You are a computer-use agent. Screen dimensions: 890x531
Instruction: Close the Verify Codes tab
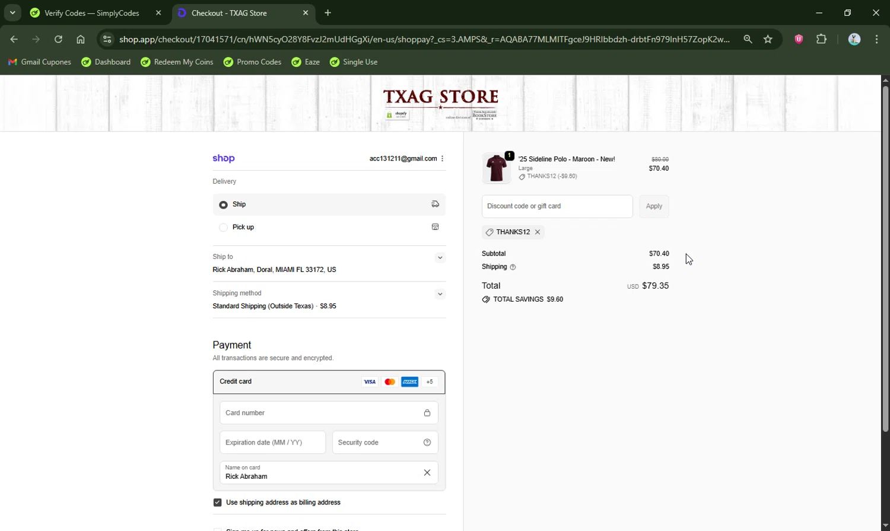pos(158,12)
